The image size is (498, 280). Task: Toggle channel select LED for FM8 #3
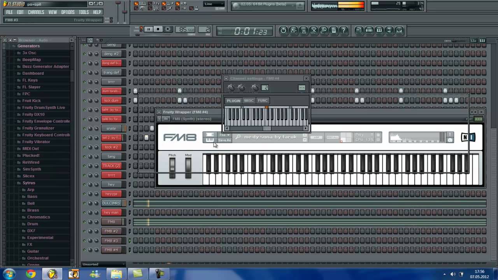[130, 240]
